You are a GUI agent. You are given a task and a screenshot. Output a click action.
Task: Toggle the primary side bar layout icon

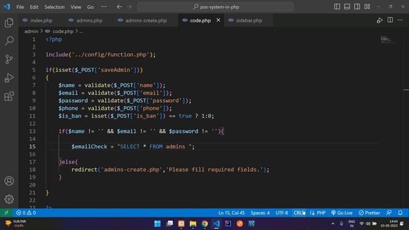(x=337, y=7)
